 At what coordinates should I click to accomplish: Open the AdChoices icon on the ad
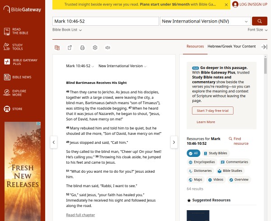(39, 124)
